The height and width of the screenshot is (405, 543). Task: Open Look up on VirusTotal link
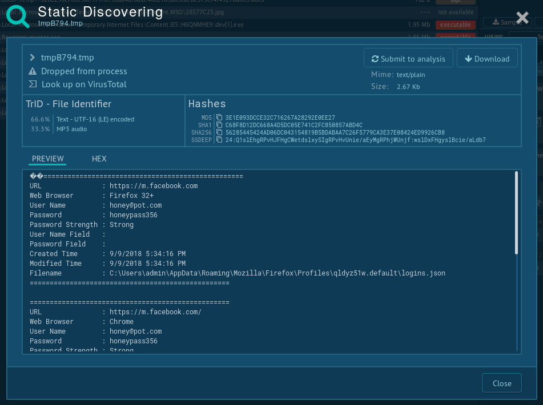pos(84,84)
